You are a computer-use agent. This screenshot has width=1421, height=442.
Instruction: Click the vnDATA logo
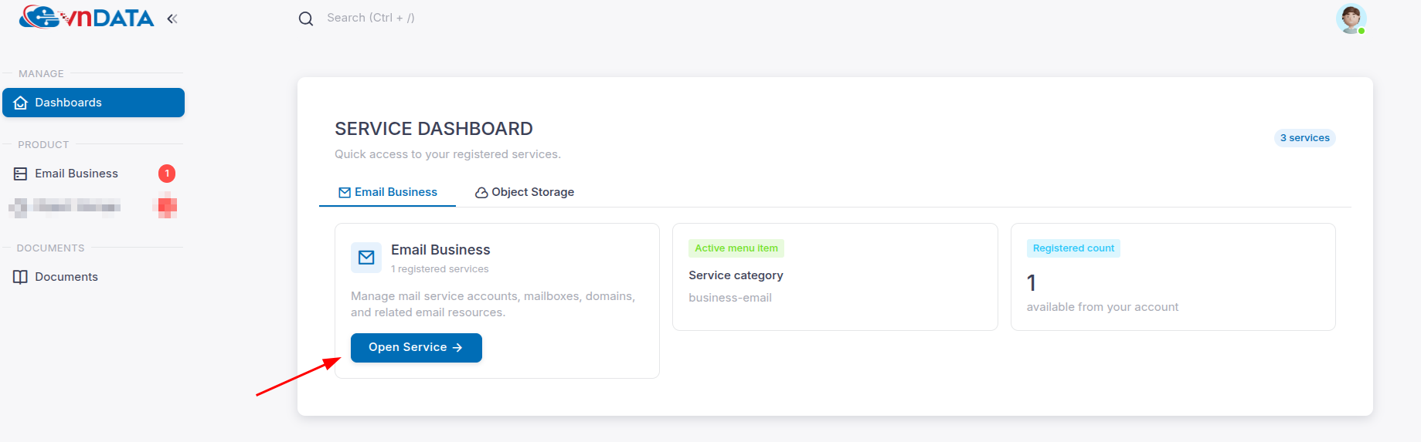(x=87, y=17)
